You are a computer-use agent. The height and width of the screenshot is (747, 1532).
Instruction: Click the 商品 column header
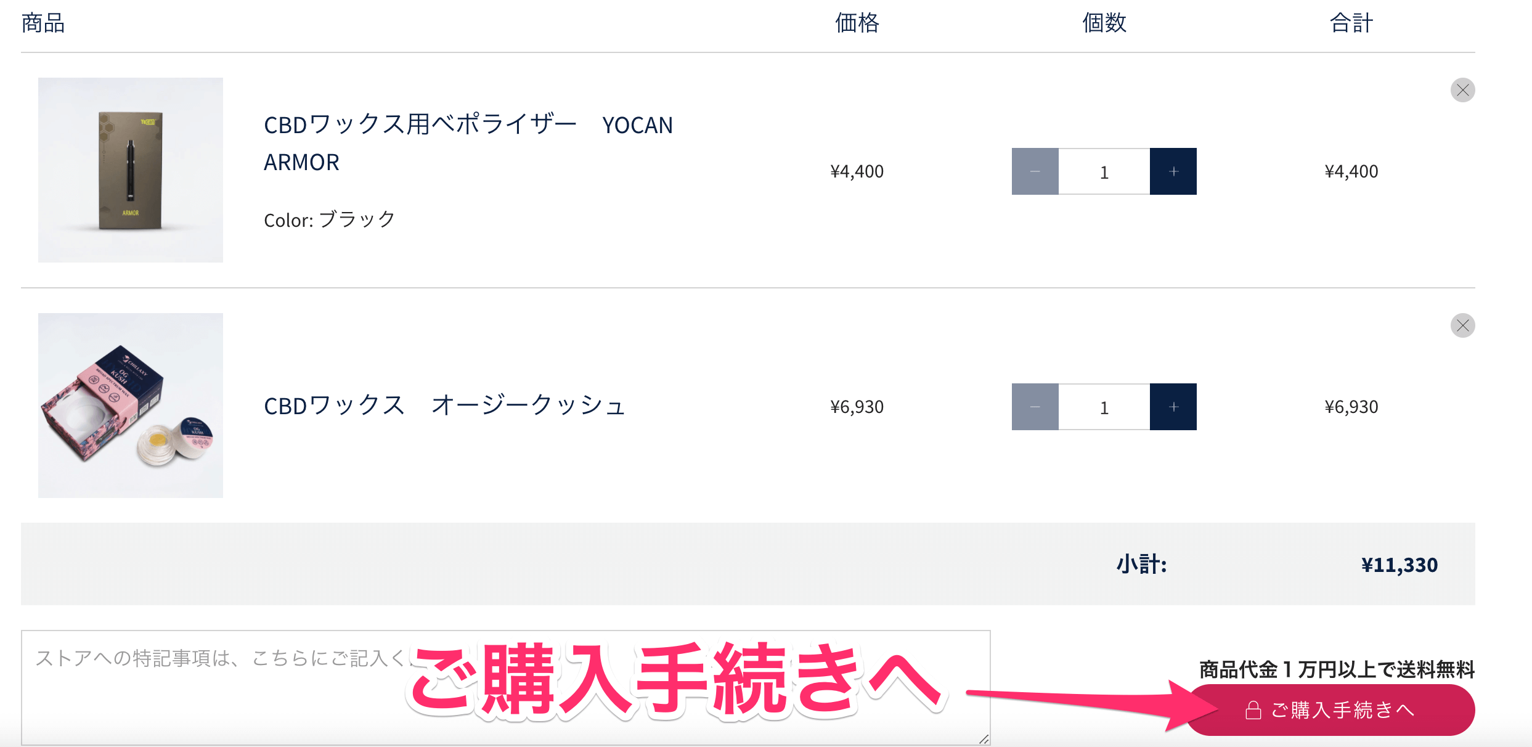click(43, 23)
